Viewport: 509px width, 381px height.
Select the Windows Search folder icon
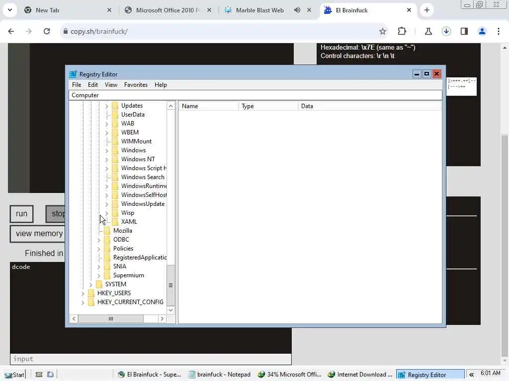point(115,177)
